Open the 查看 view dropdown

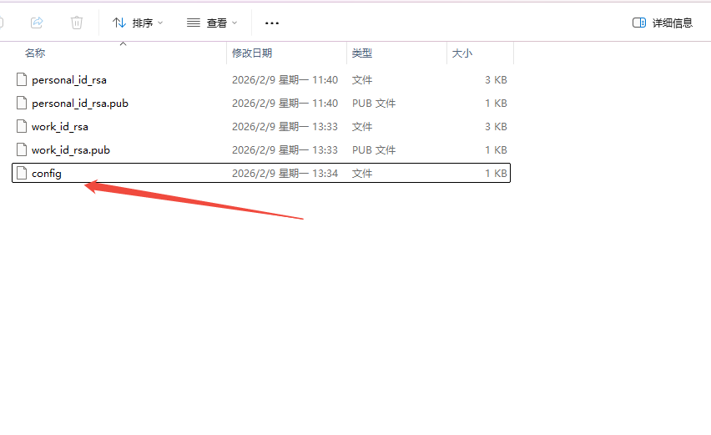coord(212,23)
